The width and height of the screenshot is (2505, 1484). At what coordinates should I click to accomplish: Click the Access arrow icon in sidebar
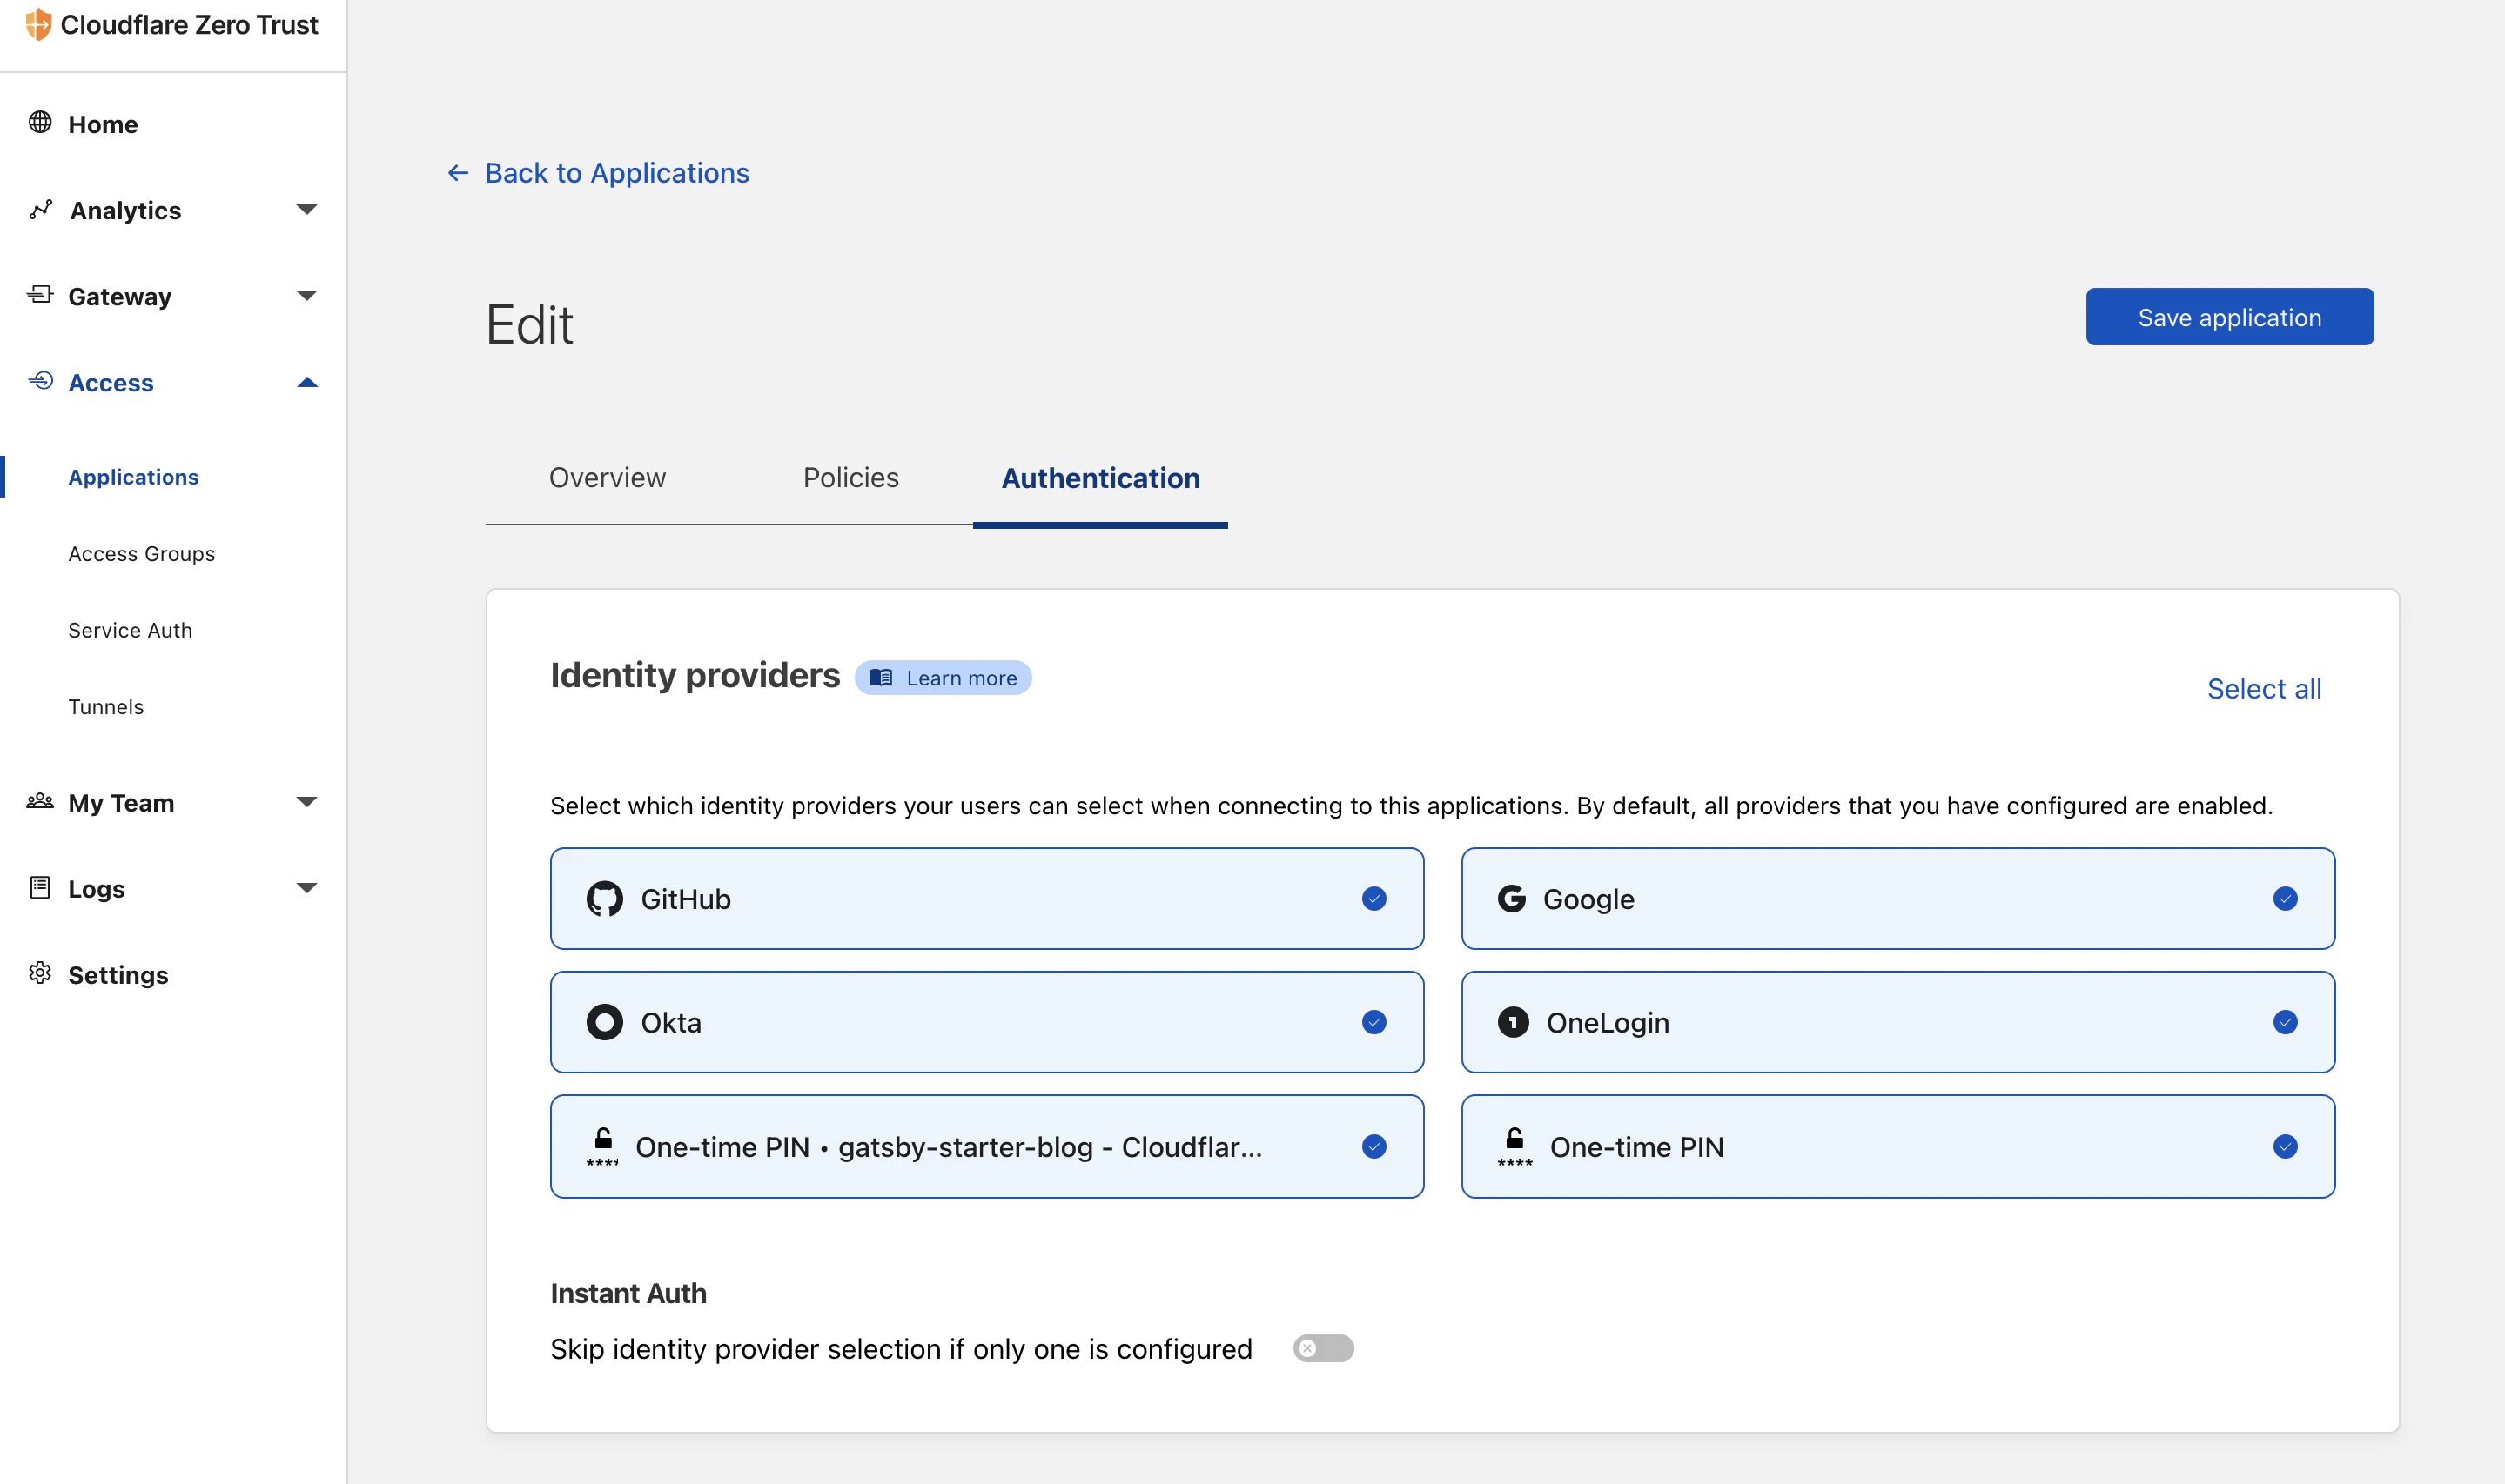(x=40, y=381)
